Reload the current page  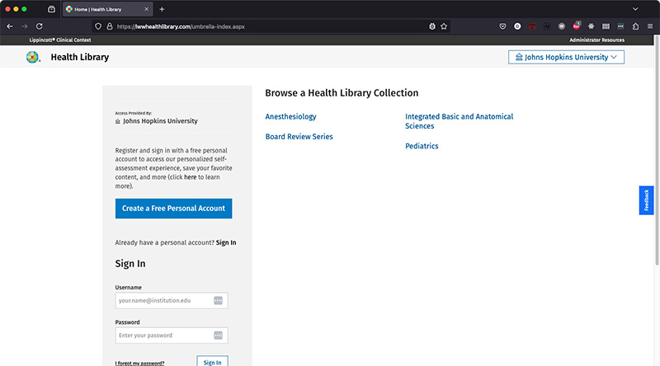point(39,26)
